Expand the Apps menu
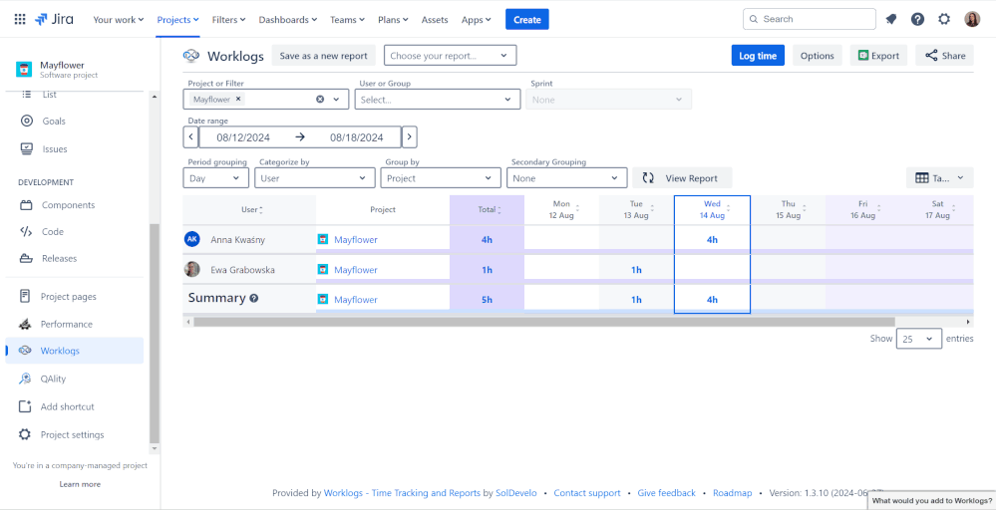Screen dimensions: 996x510 (x=477, y=20)
